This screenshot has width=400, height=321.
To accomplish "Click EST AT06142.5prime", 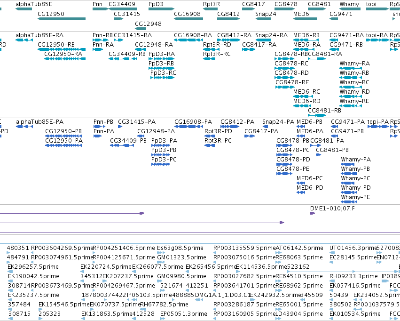I will (299, 248).
